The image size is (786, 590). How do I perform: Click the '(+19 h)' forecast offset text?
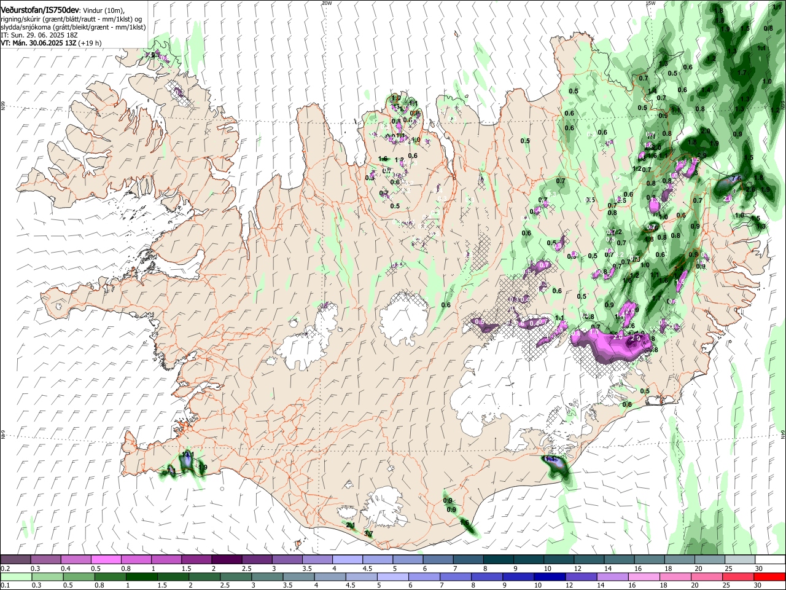[90, 43]
